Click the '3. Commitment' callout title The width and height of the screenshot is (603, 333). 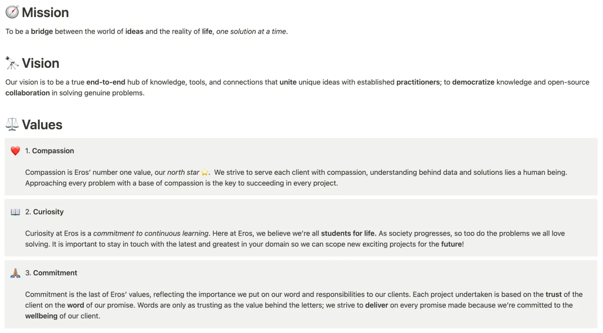pyautogui.click(x=51, y=273)
